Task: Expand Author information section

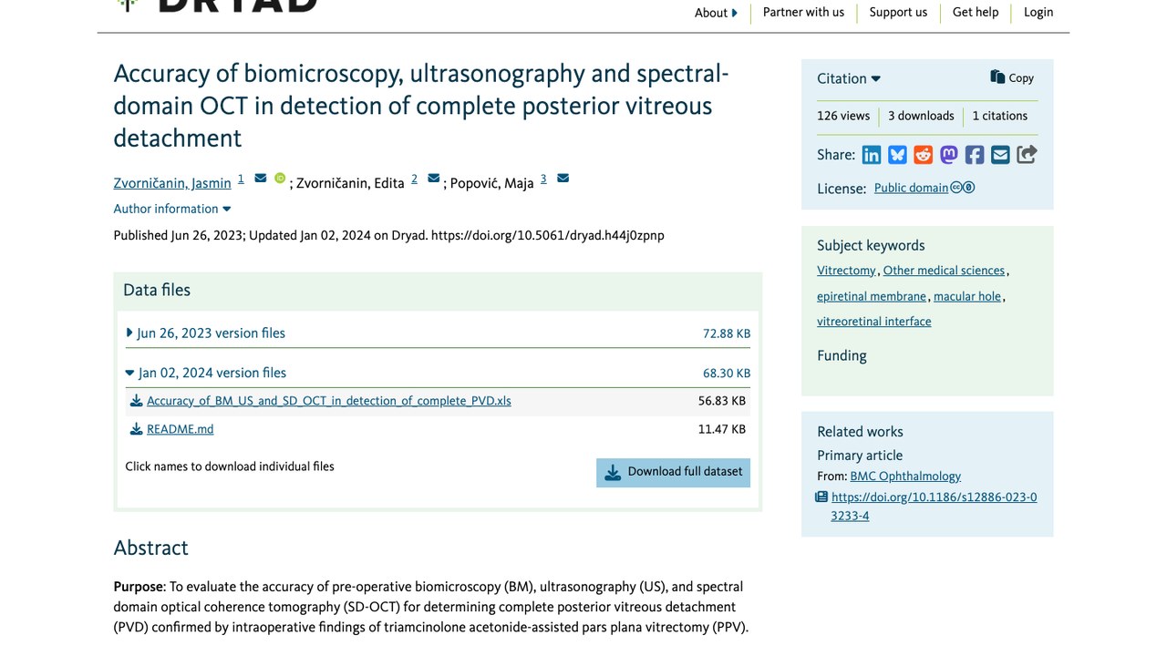Action: point(172,209)
